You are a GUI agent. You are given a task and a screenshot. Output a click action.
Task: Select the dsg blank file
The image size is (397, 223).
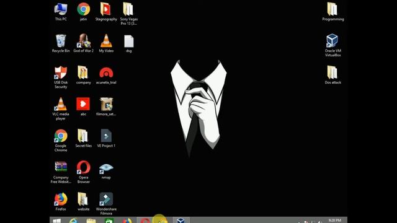point(128,43)
